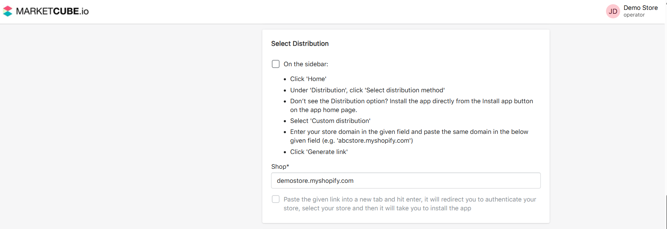This screenshot has height=229, width=667.
Task: Tick the 'Paste the given link' checkbox
Action: coord(276,199)
